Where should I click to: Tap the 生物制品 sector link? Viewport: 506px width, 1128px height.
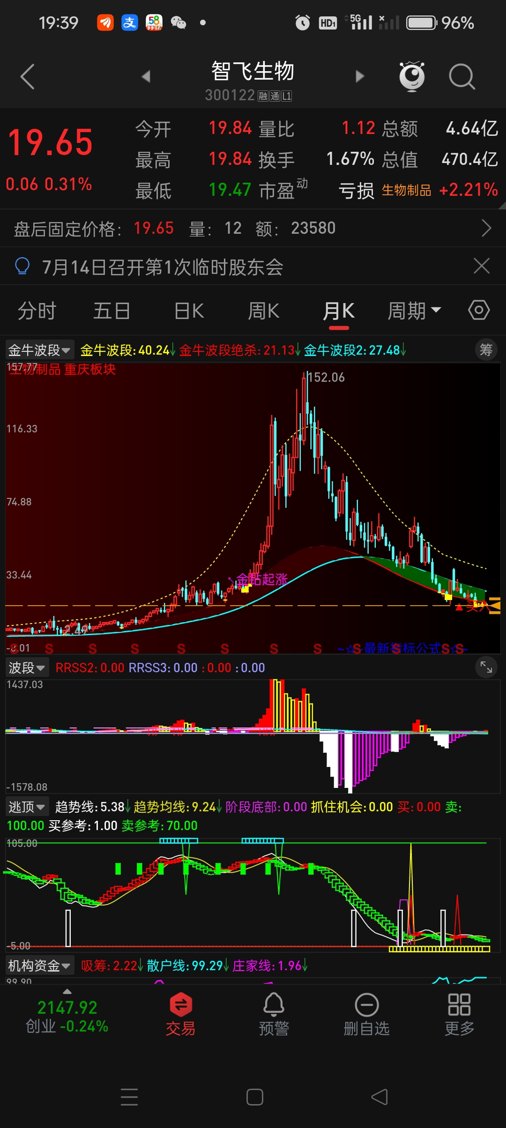coord(406,190)
